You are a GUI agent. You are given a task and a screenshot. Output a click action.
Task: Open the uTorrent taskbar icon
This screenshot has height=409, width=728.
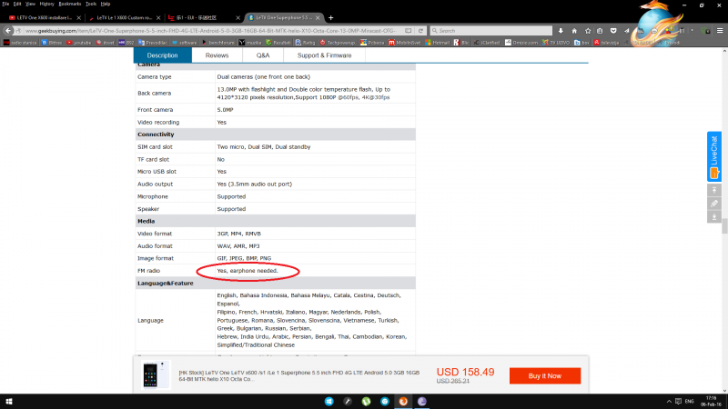coord(367,402)
